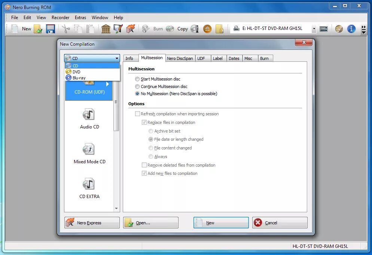Open the Edit menu
The width and height of the screenshot is (372, 255).
[x=27, y=18]
